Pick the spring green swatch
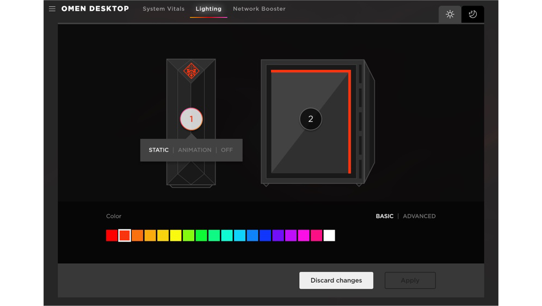This screenshot has height=306, width=542. click(x=214, y=235)
